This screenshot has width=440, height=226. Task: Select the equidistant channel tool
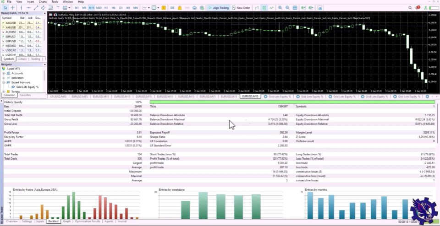click(x=43, y=8)
